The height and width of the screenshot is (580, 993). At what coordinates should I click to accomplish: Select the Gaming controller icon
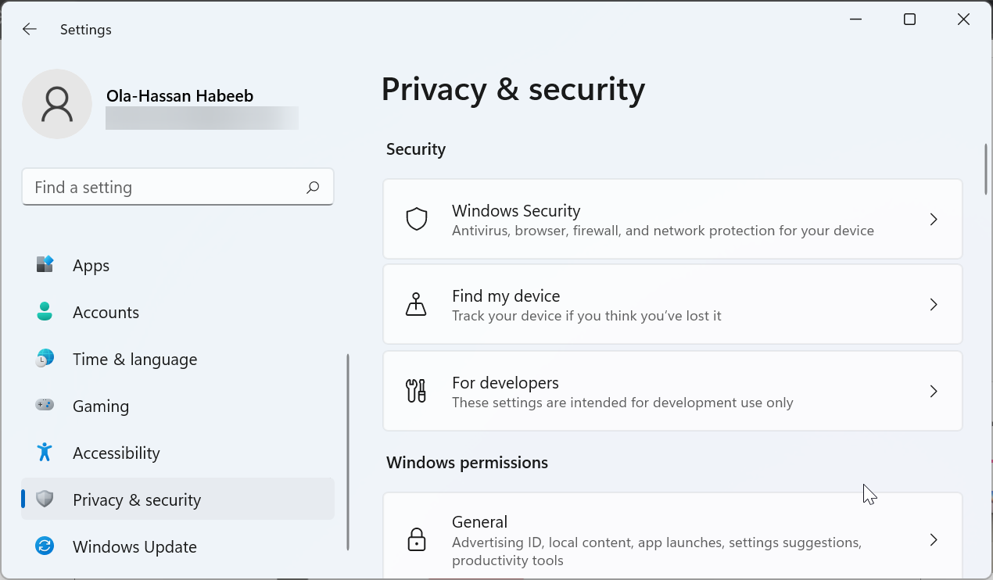tap(45, 406)
